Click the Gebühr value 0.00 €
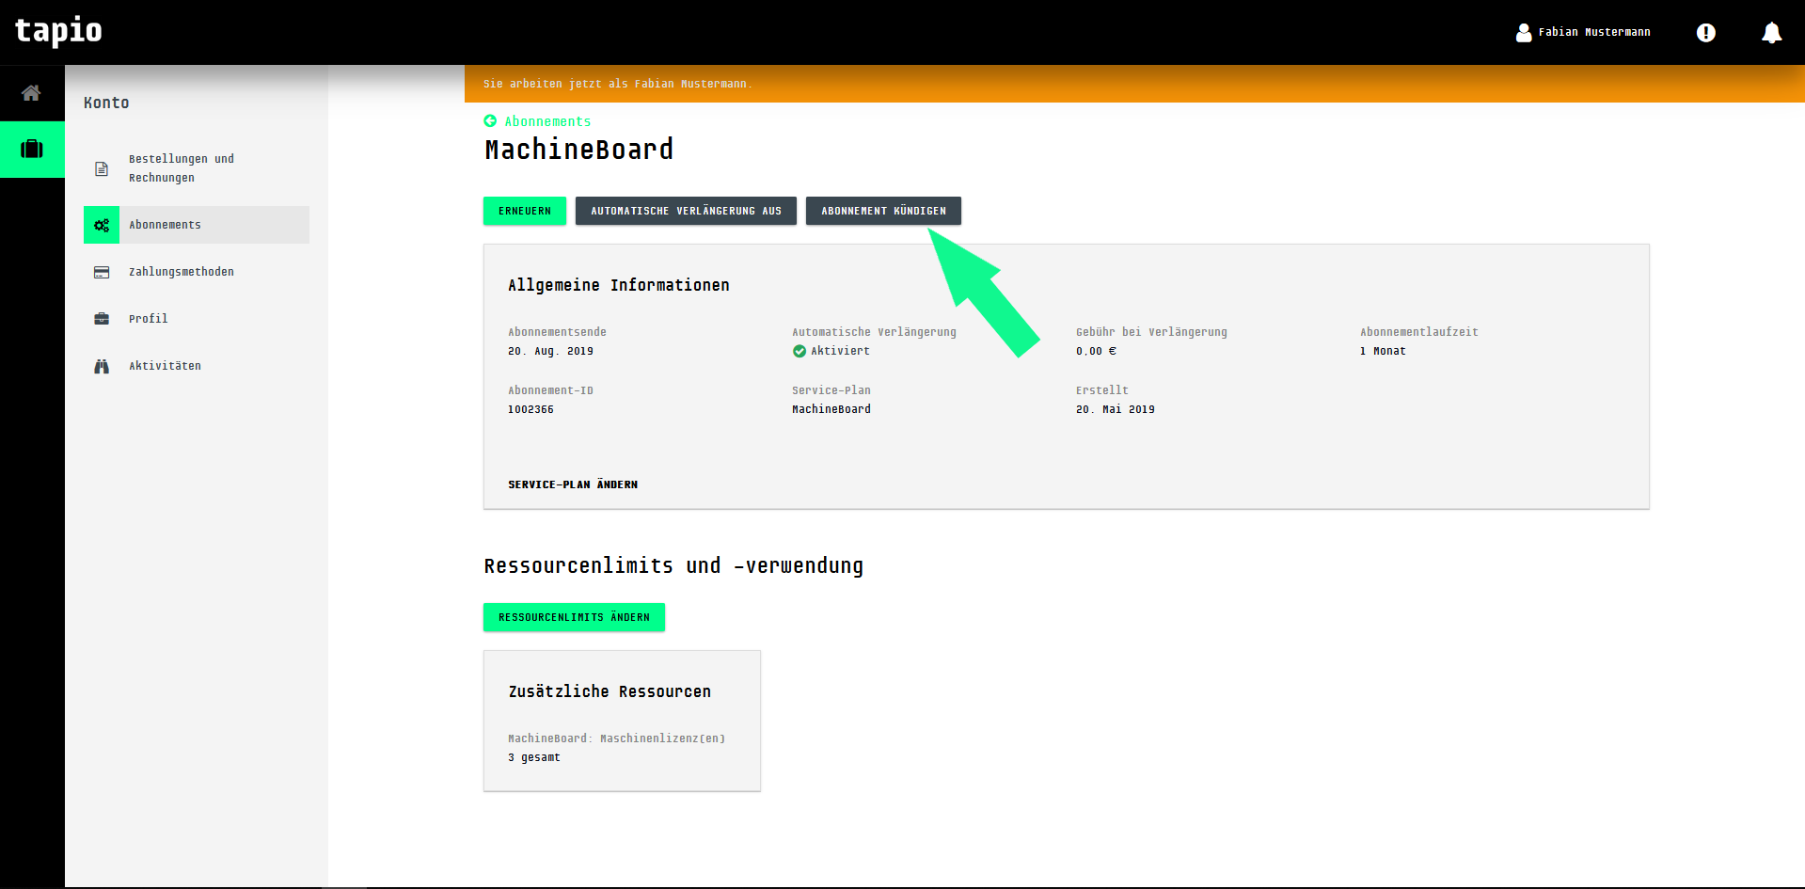Image resolution: width=1805 pixels, height=889 pixels. (1096, 351)
